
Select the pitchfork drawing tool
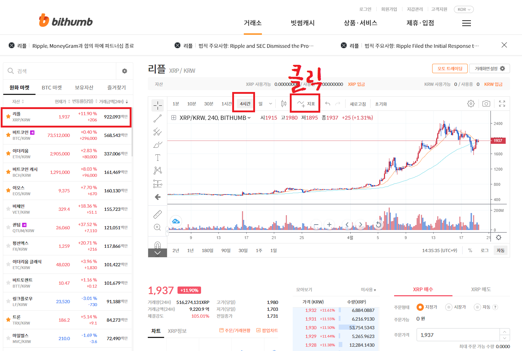158,131
